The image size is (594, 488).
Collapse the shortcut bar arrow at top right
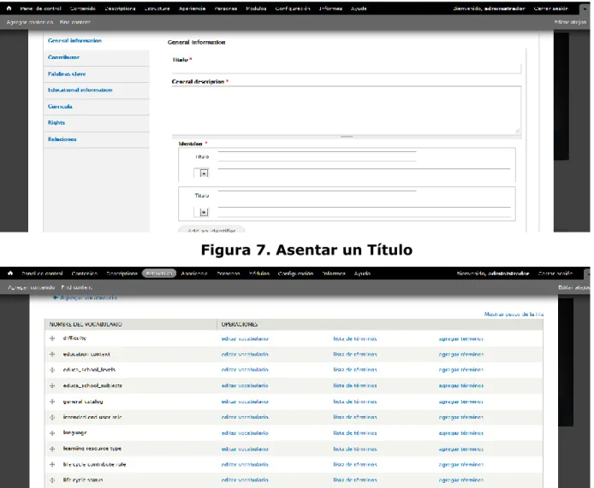pos(585,9)
